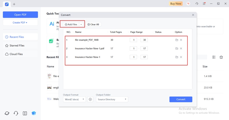
Task: Open the Output Folder Source Directory dropdown
Action: (112, 99)
